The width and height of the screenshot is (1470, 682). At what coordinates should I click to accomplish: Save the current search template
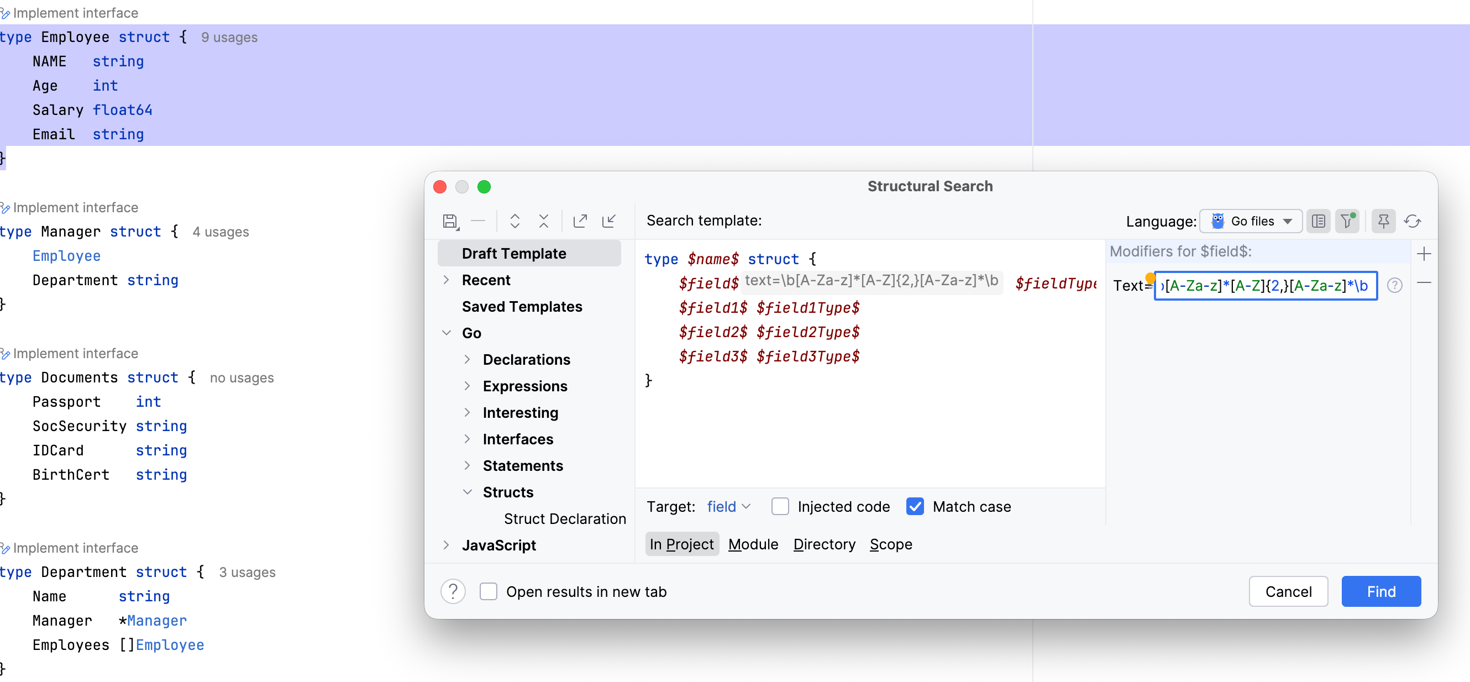(450, 221)
